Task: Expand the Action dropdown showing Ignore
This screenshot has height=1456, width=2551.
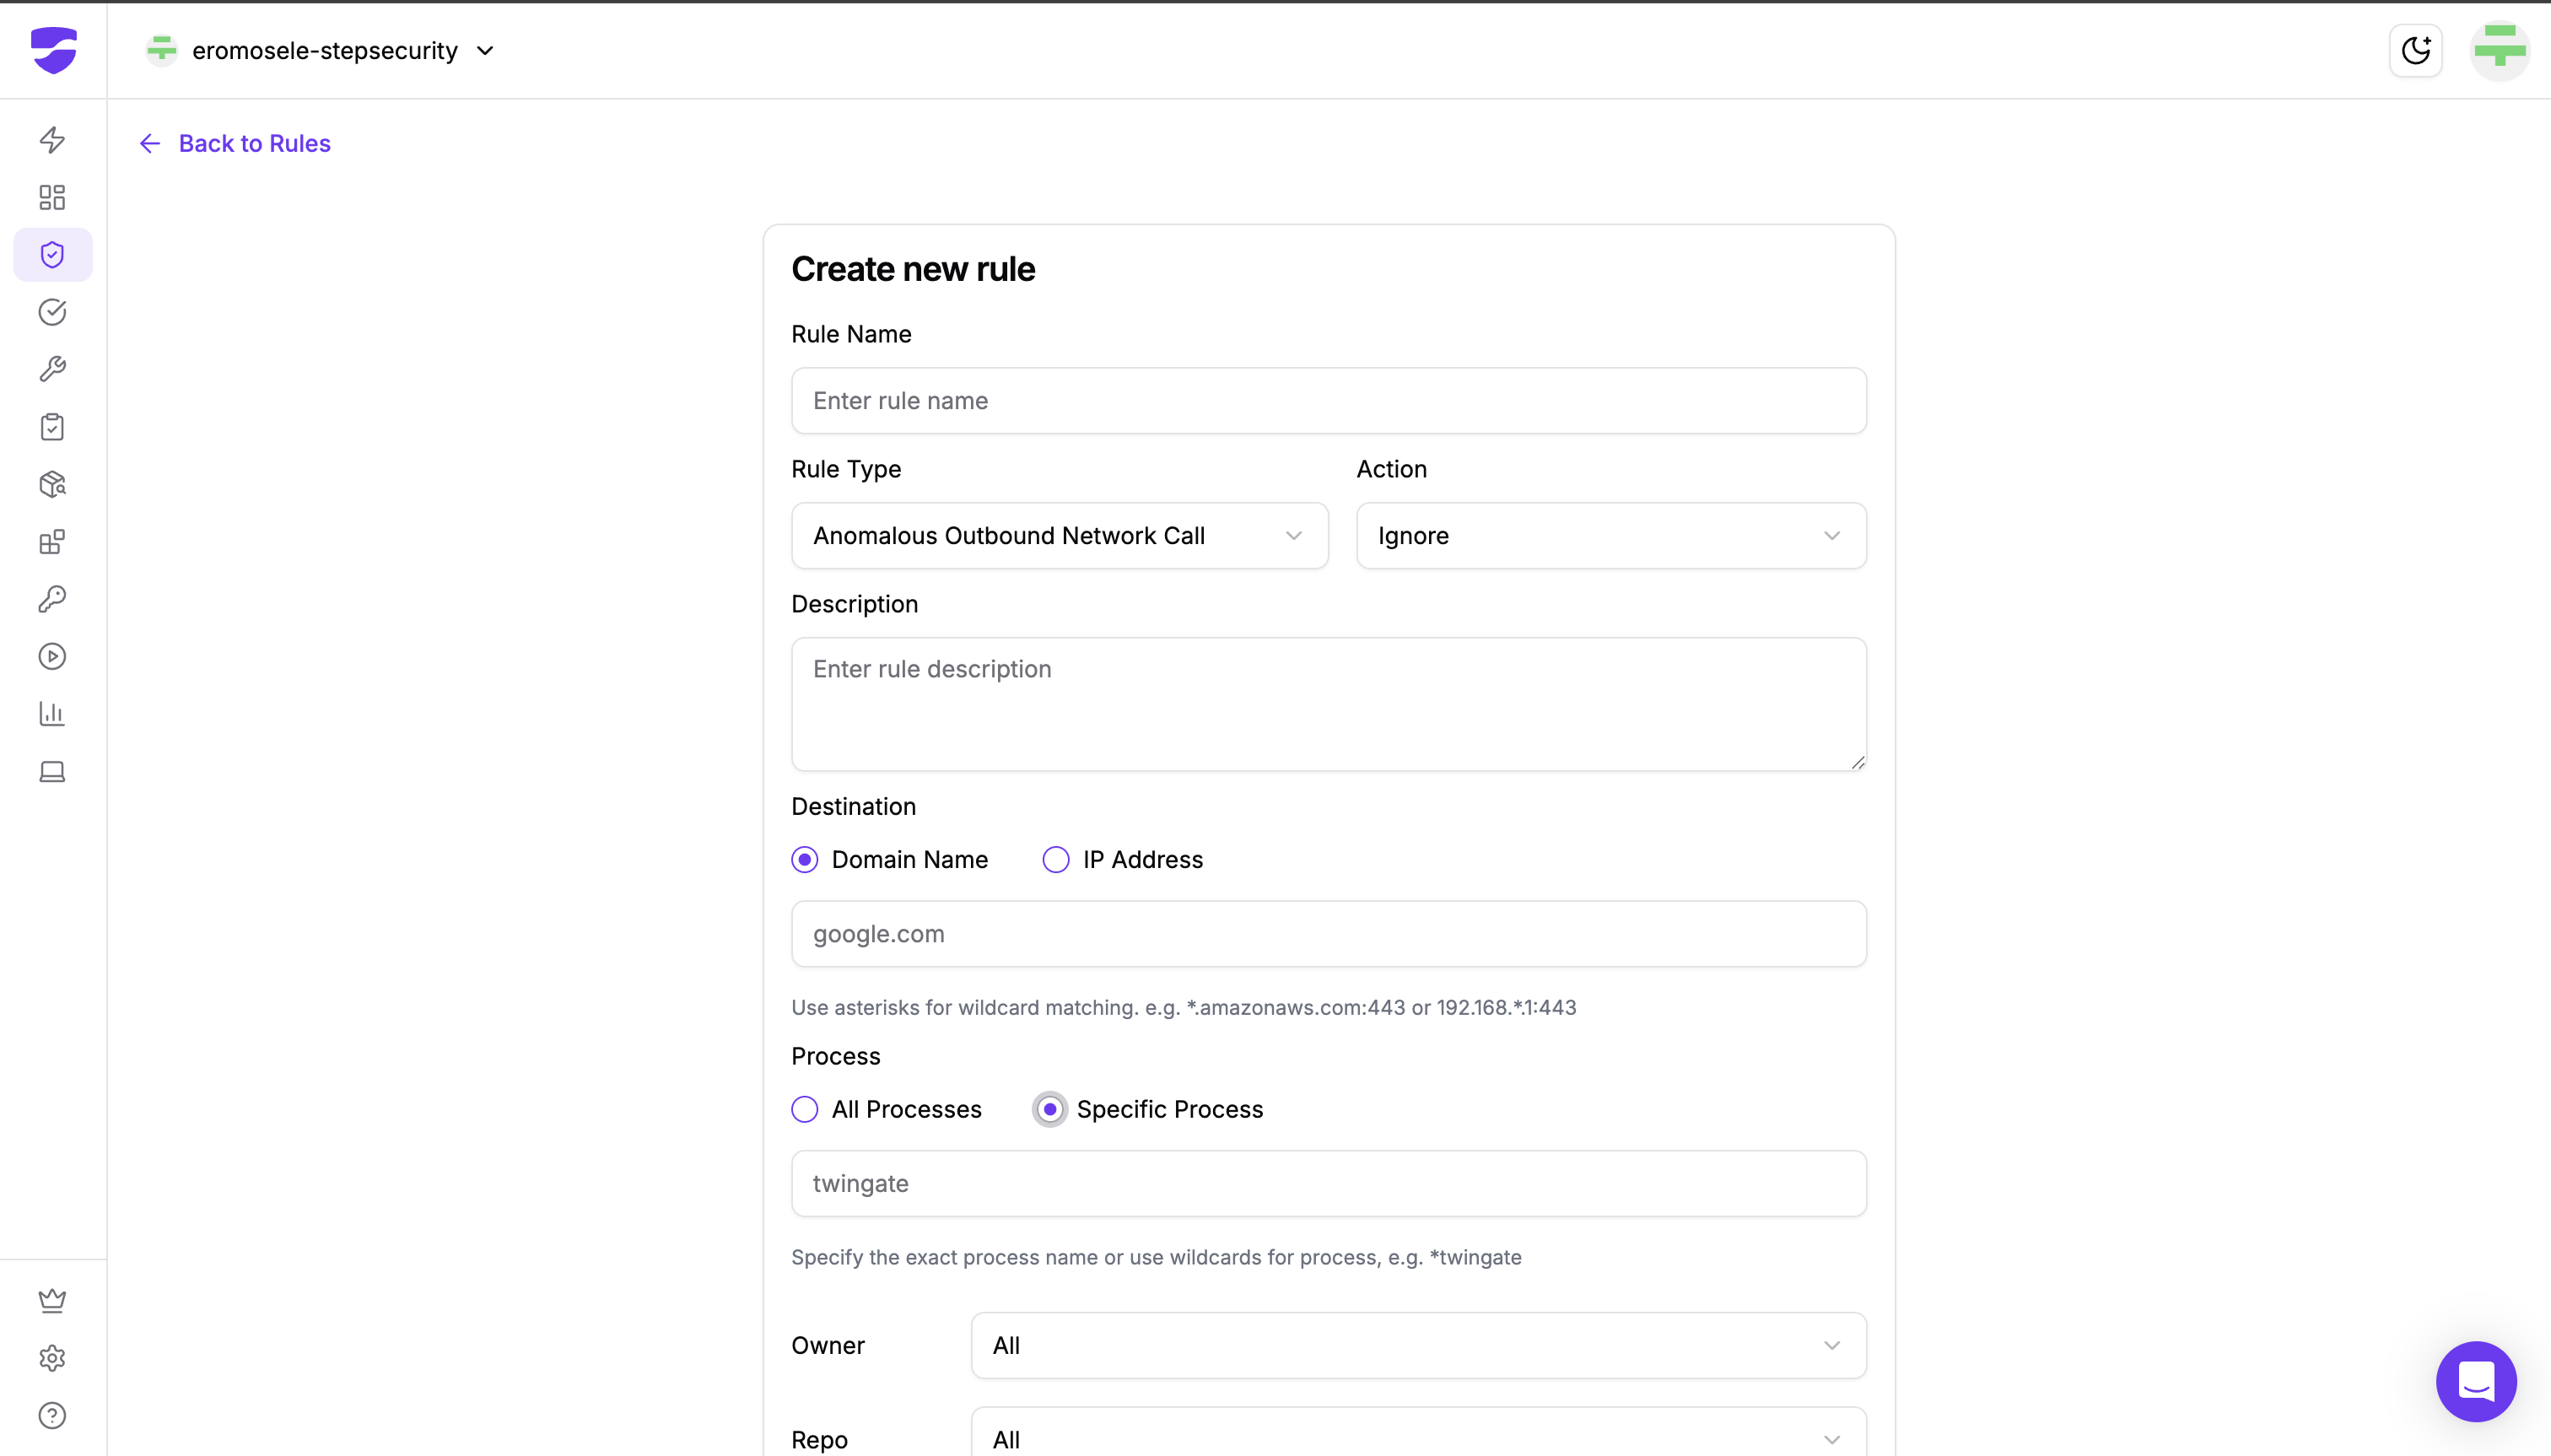Action: tap(1610, 536)
